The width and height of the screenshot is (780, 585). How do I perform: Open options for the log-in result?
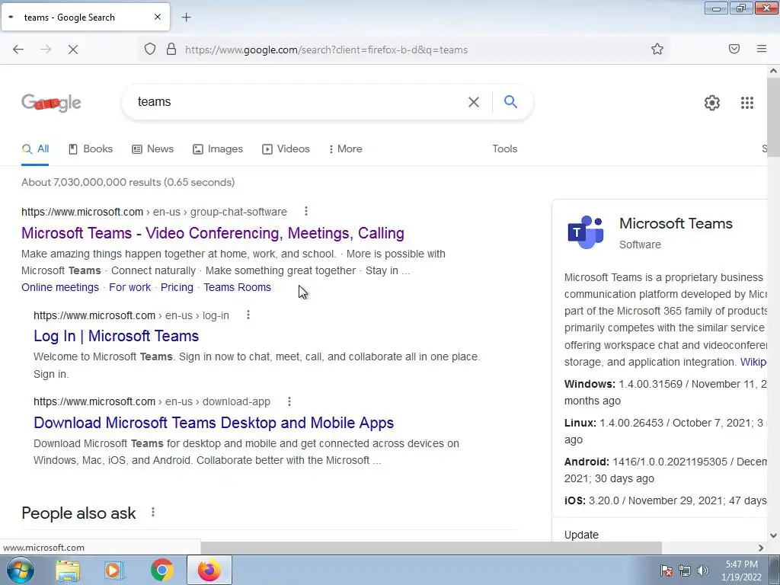pos(248,315)
